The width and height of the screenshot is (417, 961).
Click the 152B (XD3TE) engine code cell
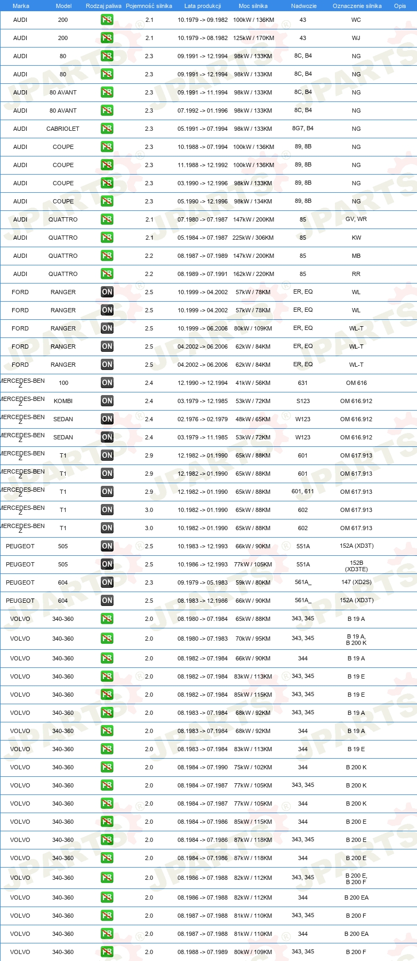coord(356,566)
